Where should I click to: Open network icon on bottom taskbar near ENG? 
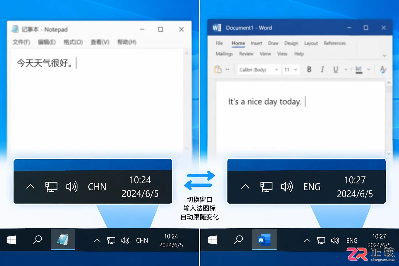pyautogui.click(x=321, y=241)
